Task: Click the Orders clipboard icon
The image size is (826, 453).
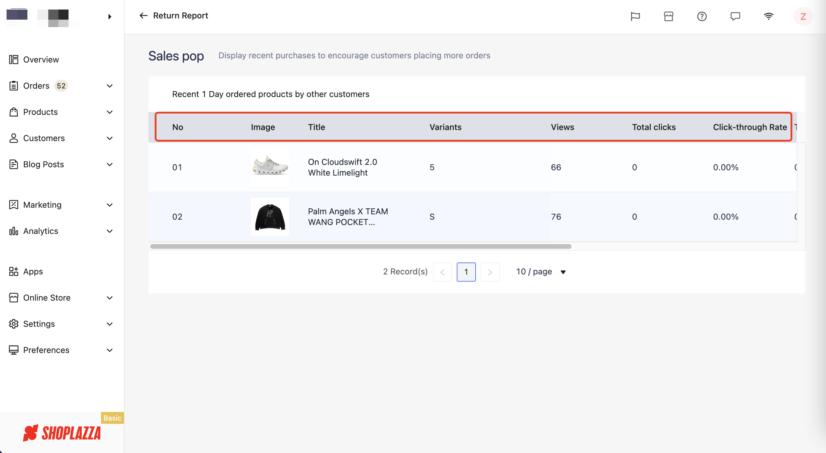Action: pos(13,86)
